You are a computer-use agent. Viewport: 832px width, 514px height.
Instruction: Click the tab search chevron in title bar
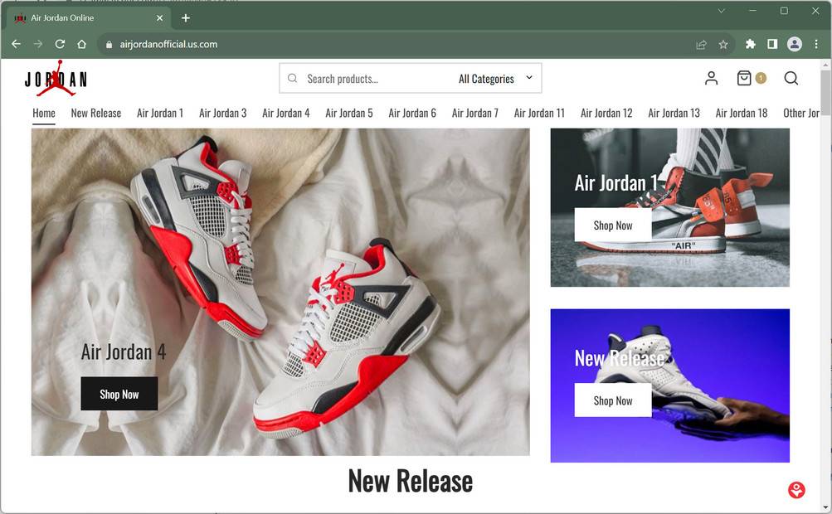coord(721,11)
